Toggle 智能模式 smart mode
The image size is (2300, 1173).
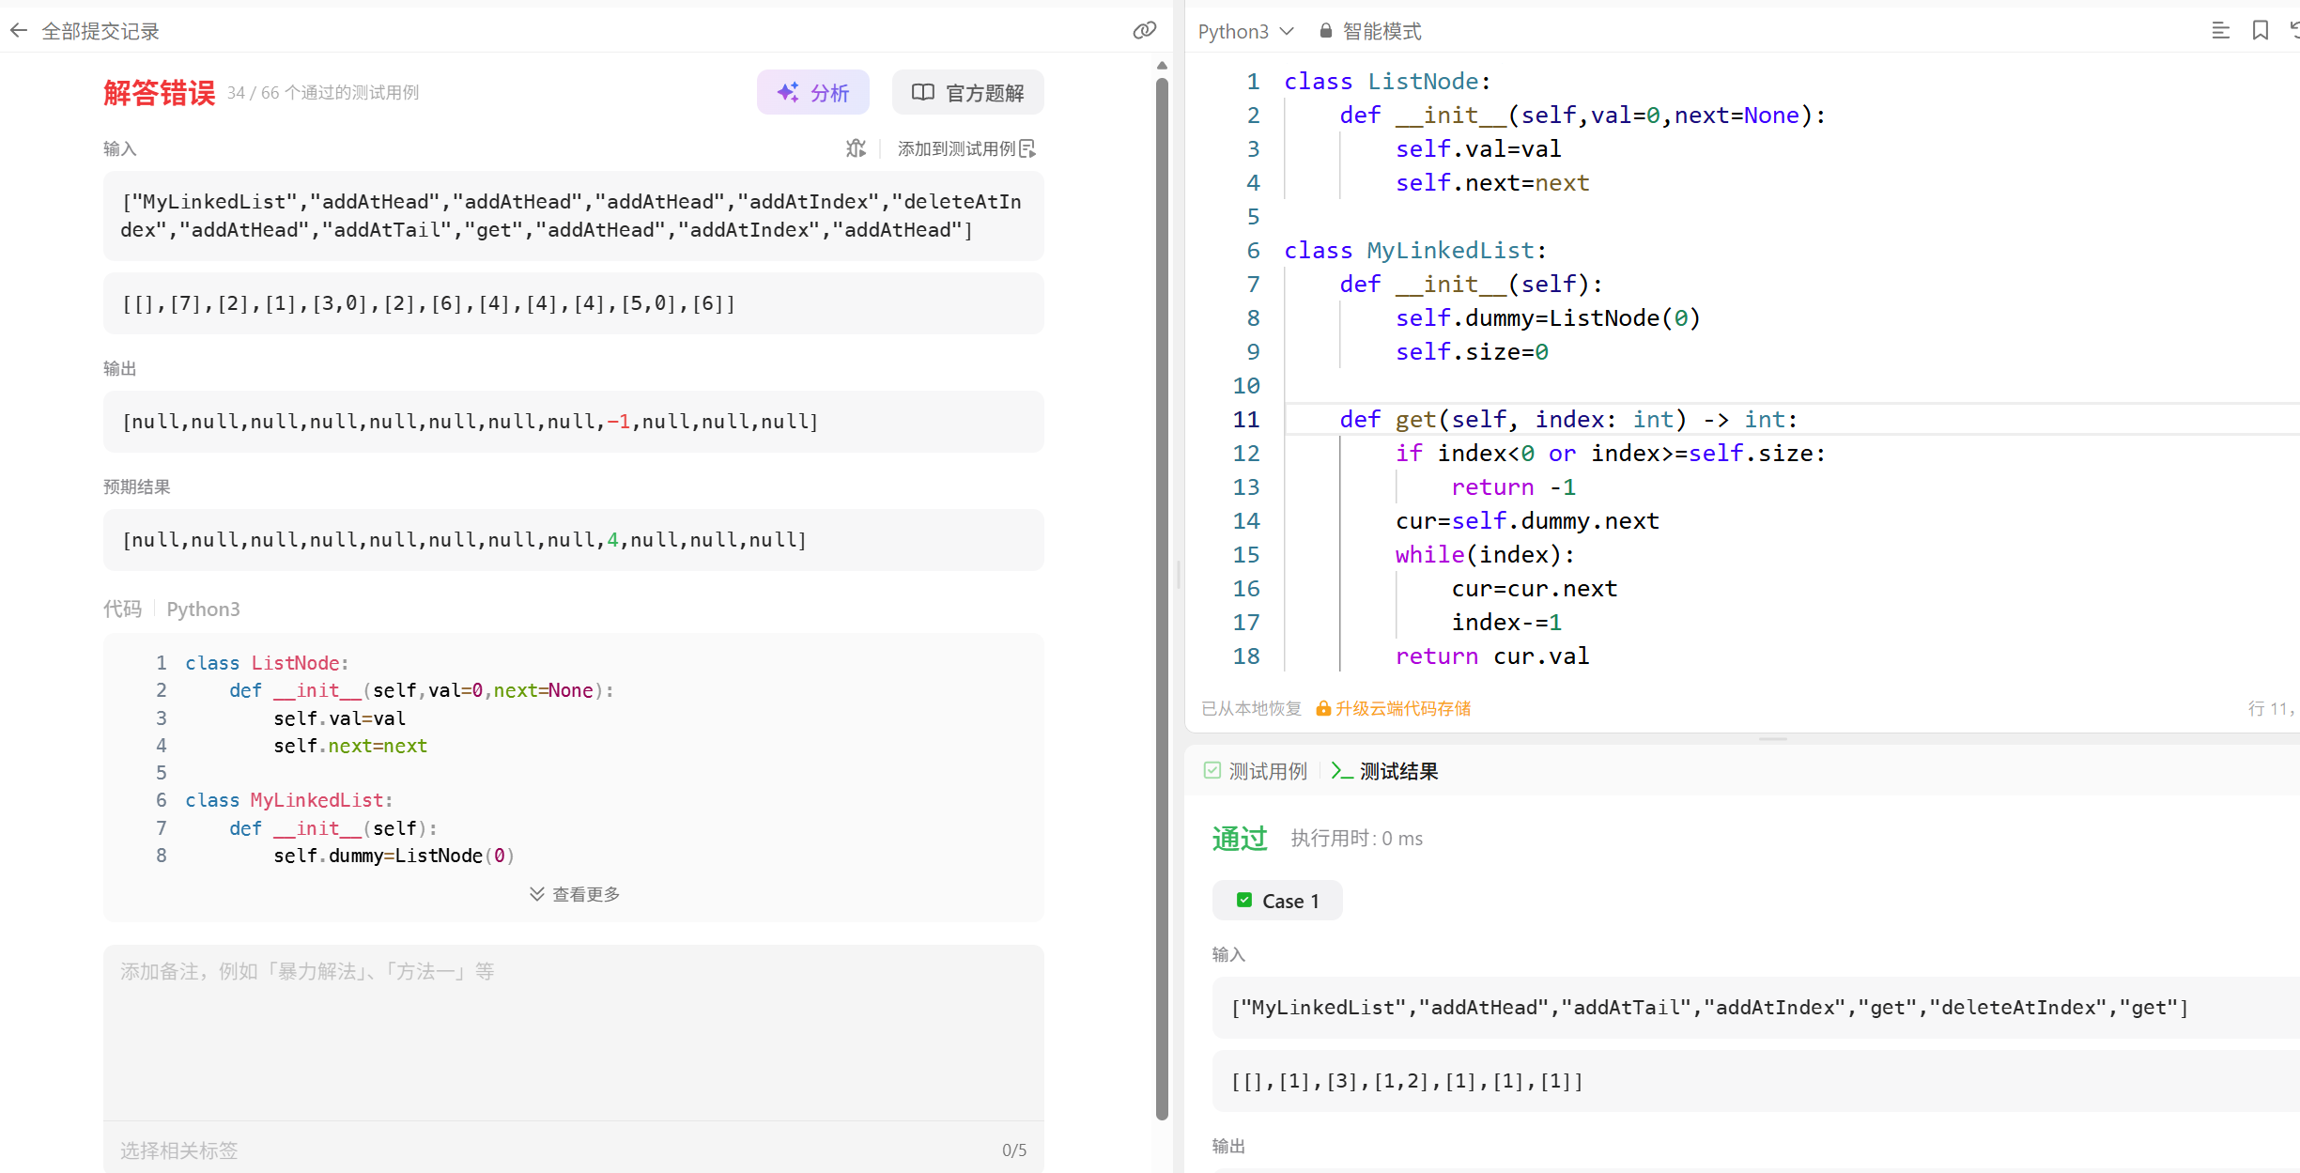1381,31
